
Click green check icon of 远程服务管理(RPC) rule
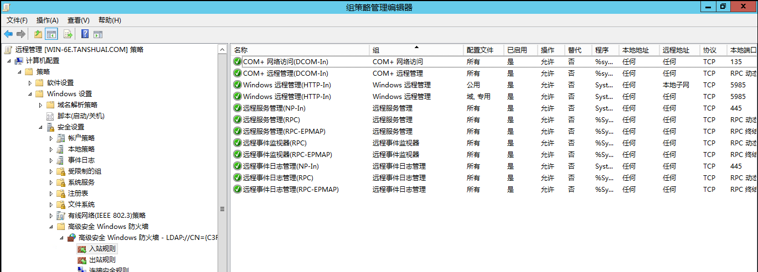(238, 120)
